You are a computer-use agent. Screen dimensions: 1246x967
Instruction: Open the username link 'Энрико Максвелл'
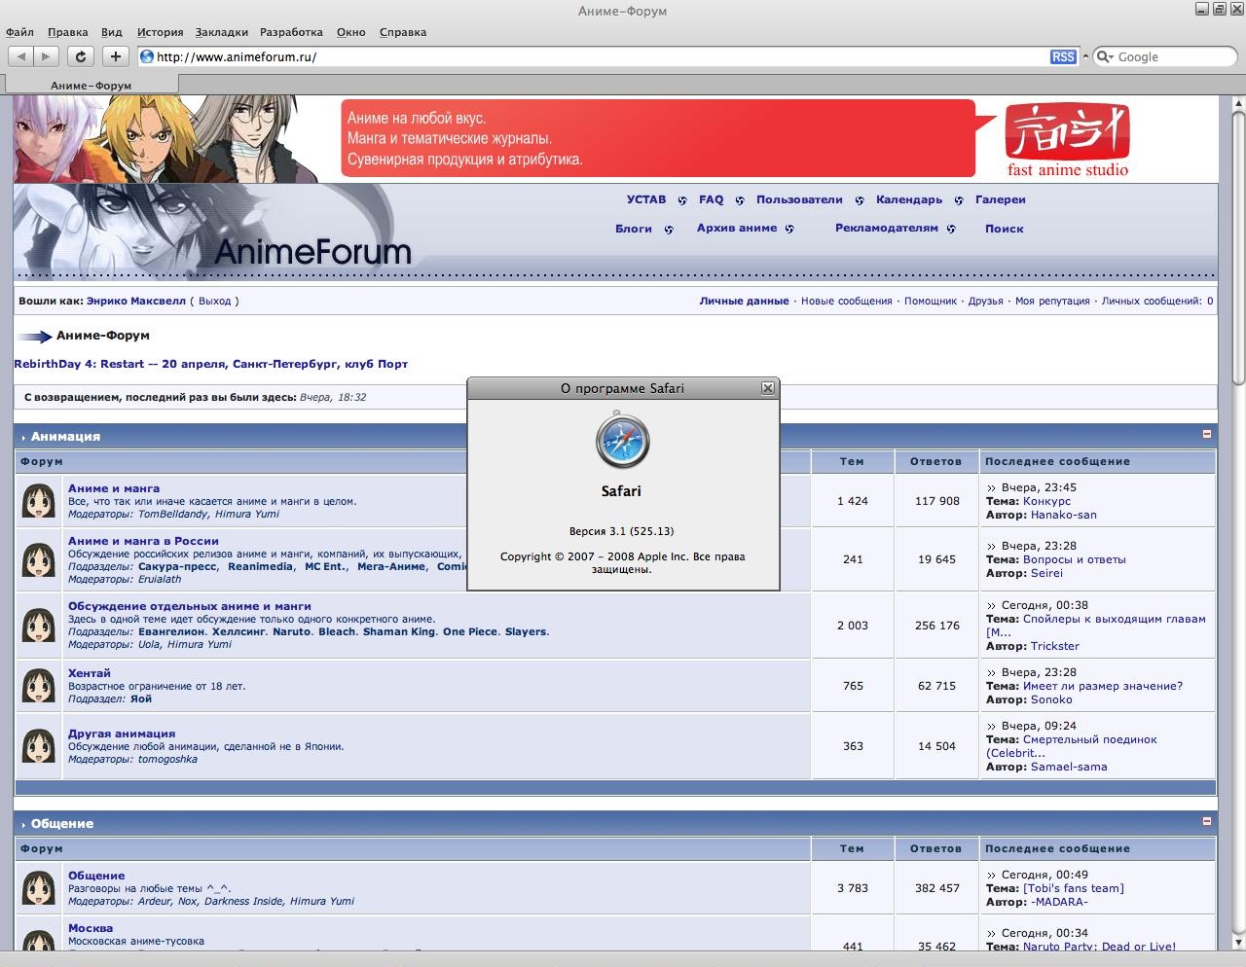tap(135, 301)
